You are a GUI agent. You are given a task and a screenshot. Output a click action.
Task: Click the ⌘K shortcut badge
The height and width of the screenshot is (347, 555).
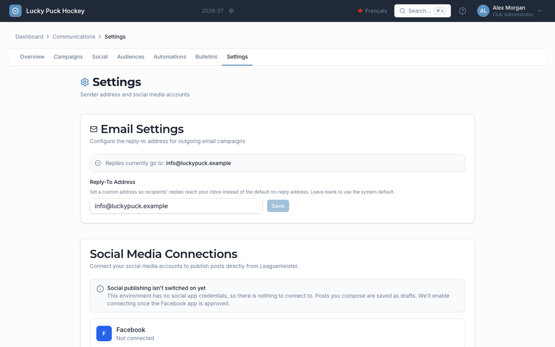pos(440,11)
